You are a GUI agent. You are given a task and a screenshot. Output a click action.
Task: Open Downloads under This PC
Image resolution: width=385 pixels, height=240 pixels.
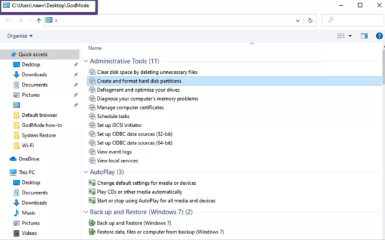click(35, 203)
